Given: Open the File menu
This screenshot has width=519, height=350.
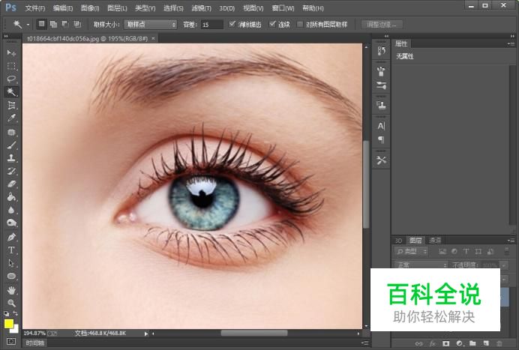Looking at the screenshot, I should [35, 8].
